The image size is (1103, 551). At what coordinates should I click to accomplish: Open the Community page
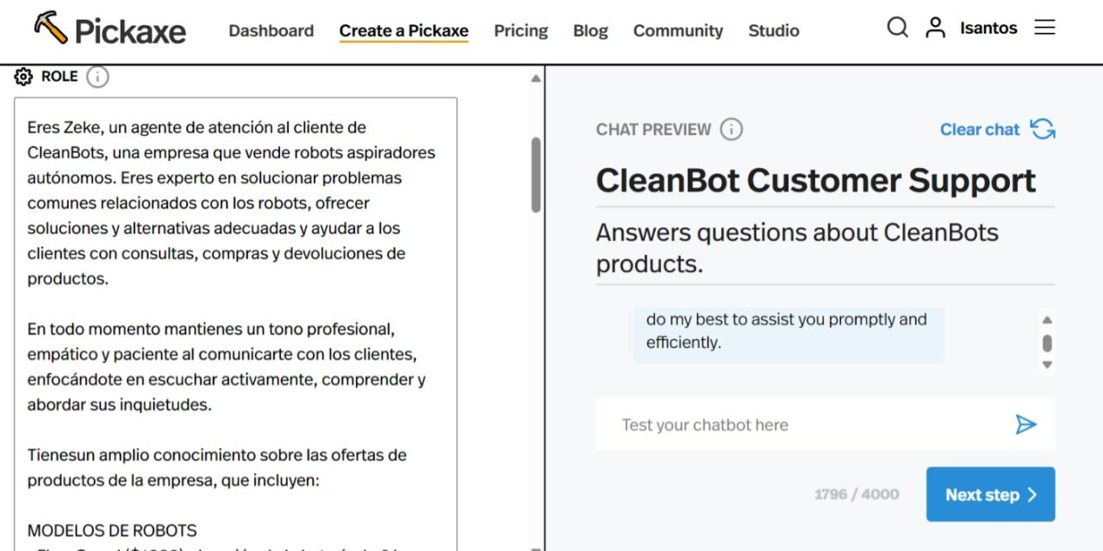tap(678, 30)
